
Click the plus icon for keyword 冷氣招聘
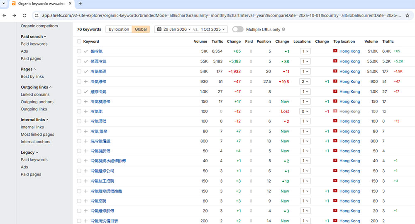tap(86, 201)
